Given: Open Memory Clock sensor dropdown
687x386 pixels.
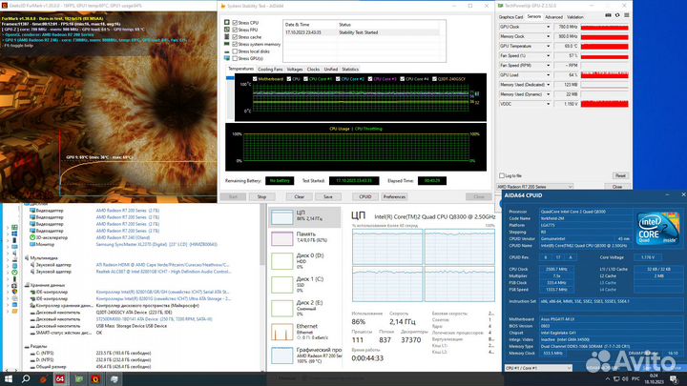Looking at the screenshot, I should 548,36.
